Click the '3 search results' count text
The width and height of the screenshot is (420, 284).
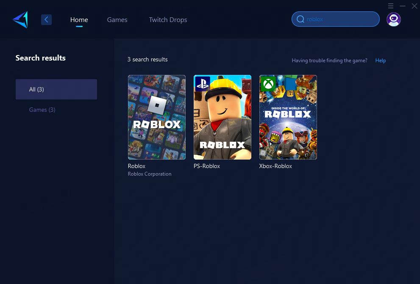coord(147,59)
